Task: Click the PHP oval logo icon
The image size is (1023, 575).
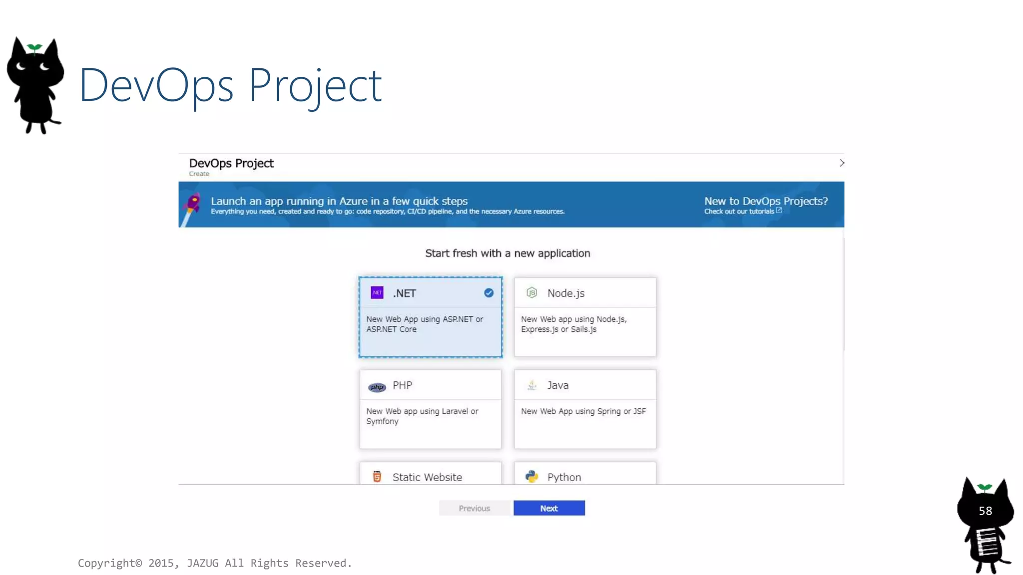Action: [377, 387]
